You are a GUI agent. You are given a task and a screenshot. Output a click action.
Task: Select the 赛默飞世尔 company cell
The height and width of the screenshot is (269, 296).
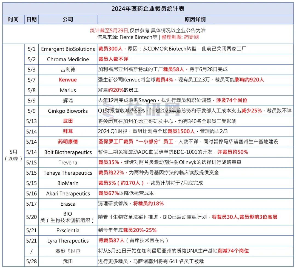[68, 251]
